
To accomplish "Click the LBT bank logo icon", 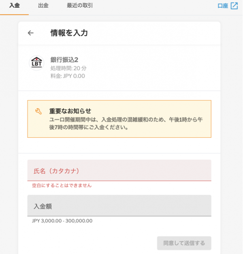I will pyautogui.click(x=36, y=63).
